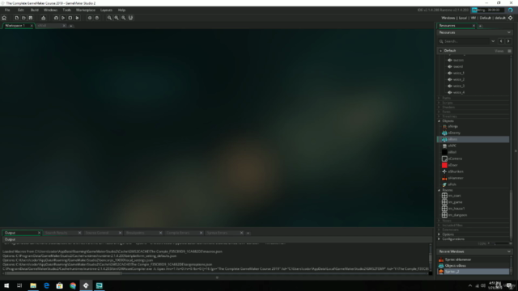Click the plus next to Default view
This screenshot has width=518, height=291.
pyautogui.click(x=440, y=51)
